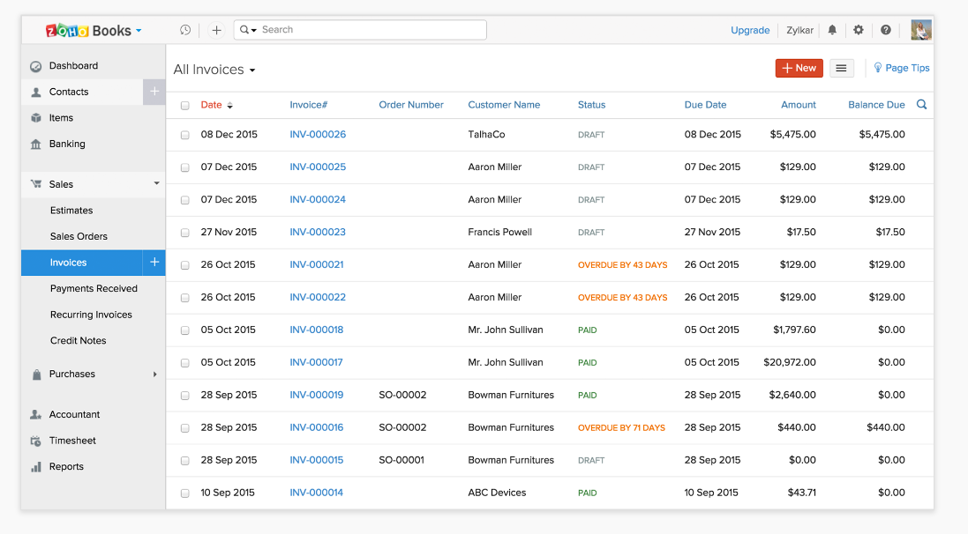Click the quick create plus icon

click(216, 30)
